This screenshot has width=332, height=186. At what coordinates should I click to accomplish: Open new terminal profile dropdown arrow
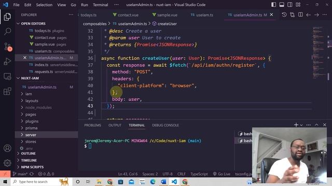pos(301,125)
